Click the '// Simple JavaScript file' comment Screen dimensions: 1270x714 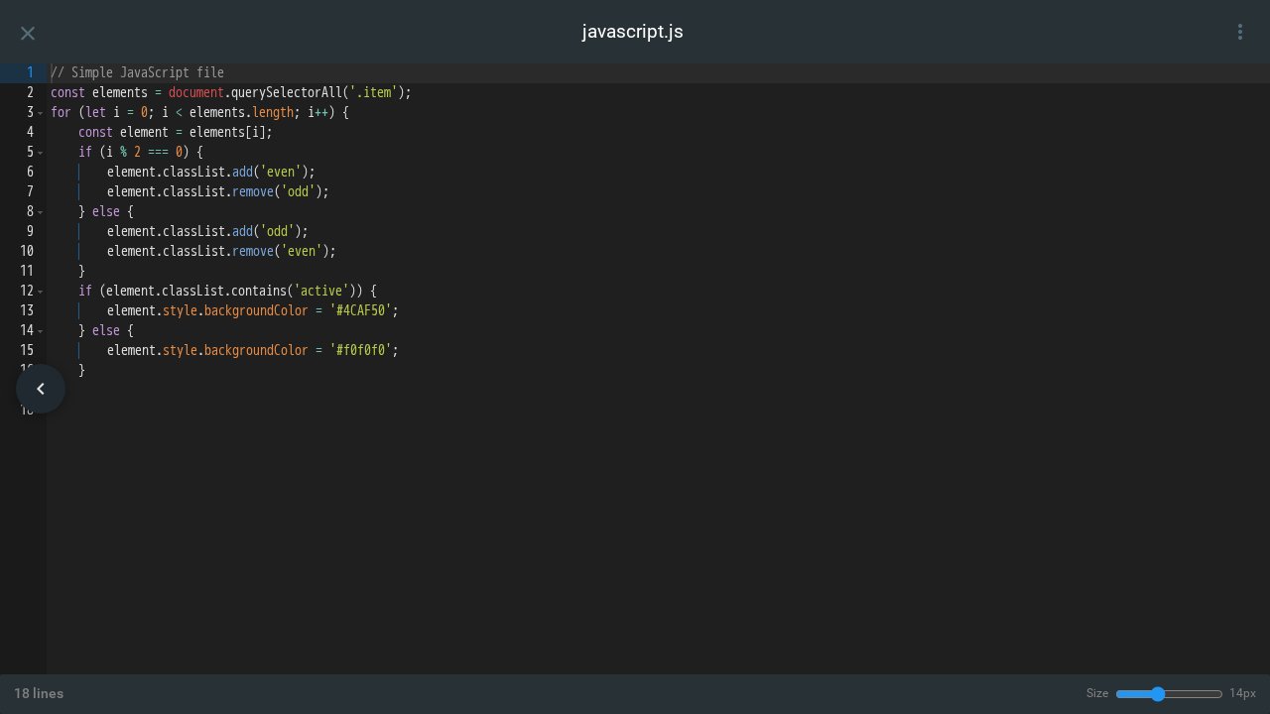point(138,72)
